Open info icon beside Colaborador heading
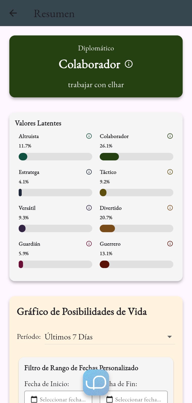The height and width of the screenshot is (403, 192). tap(129, 64)
